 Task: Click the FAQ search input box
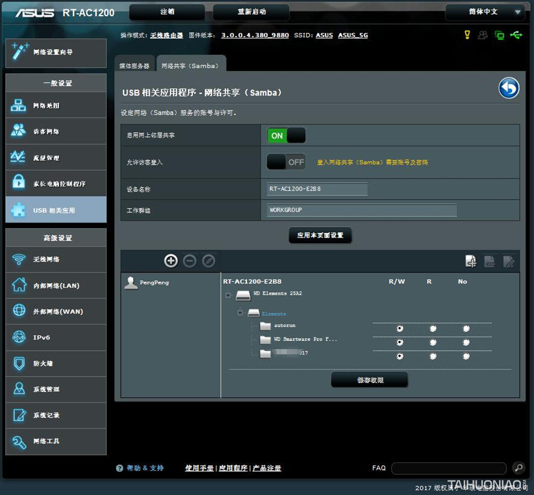point(449,468)
